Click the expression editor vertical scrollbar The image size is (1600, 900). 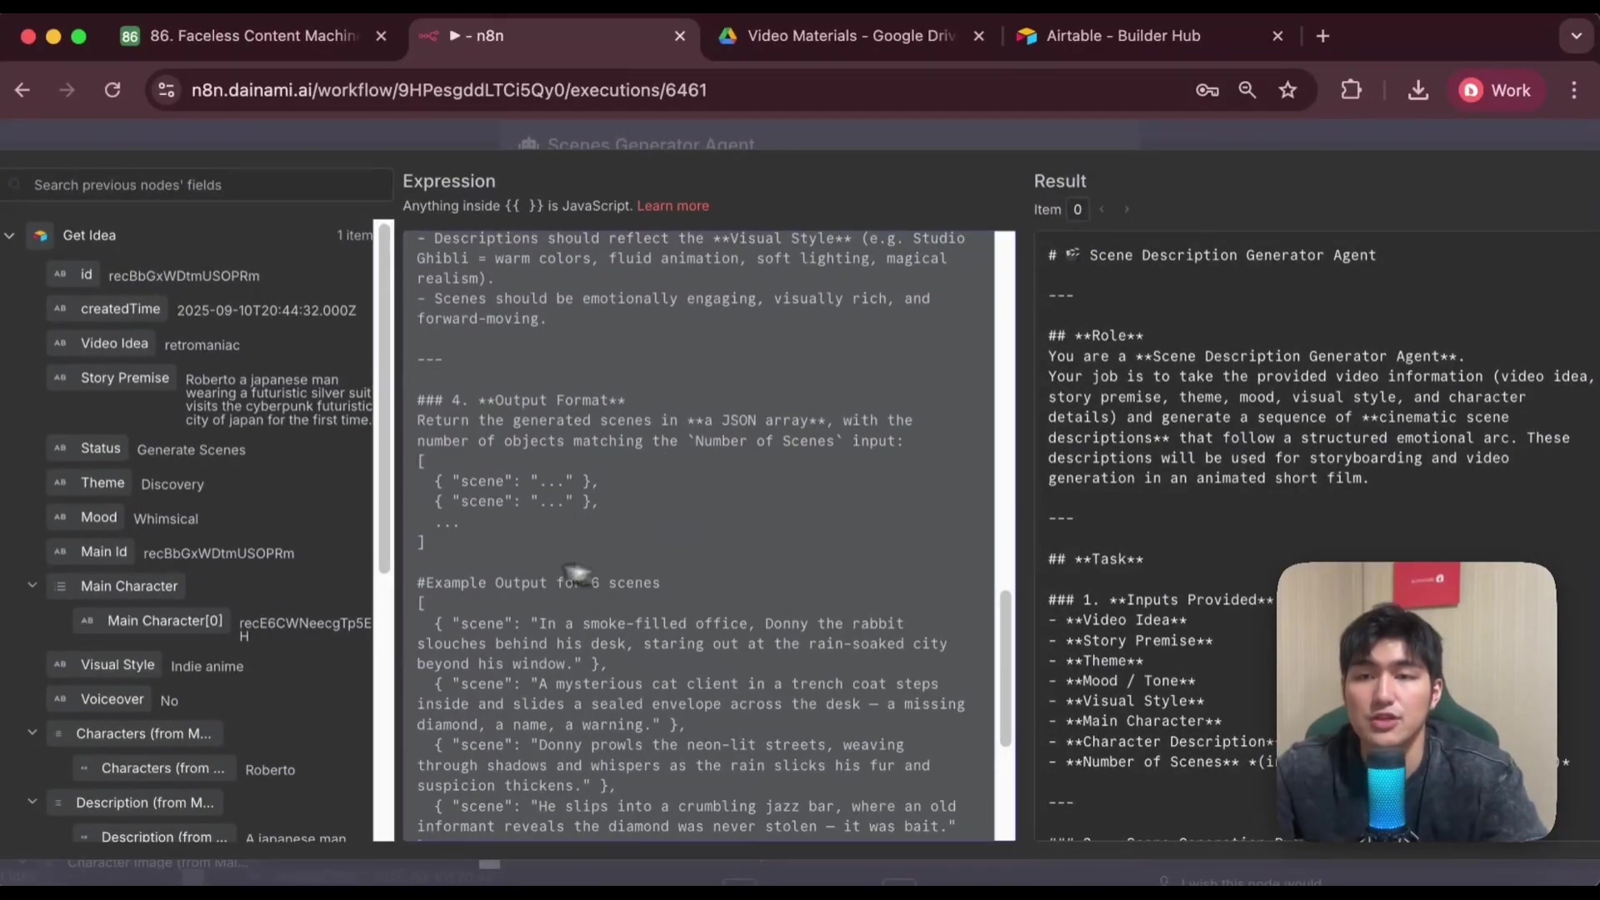[1005, 667]
